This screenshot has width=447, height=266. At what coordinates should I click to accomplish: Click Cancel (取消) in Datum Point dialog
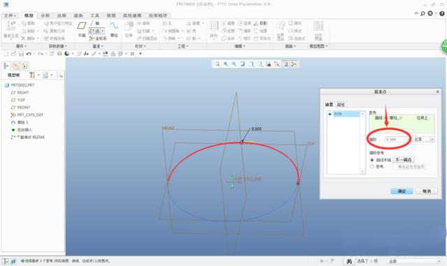click(427, 191)
